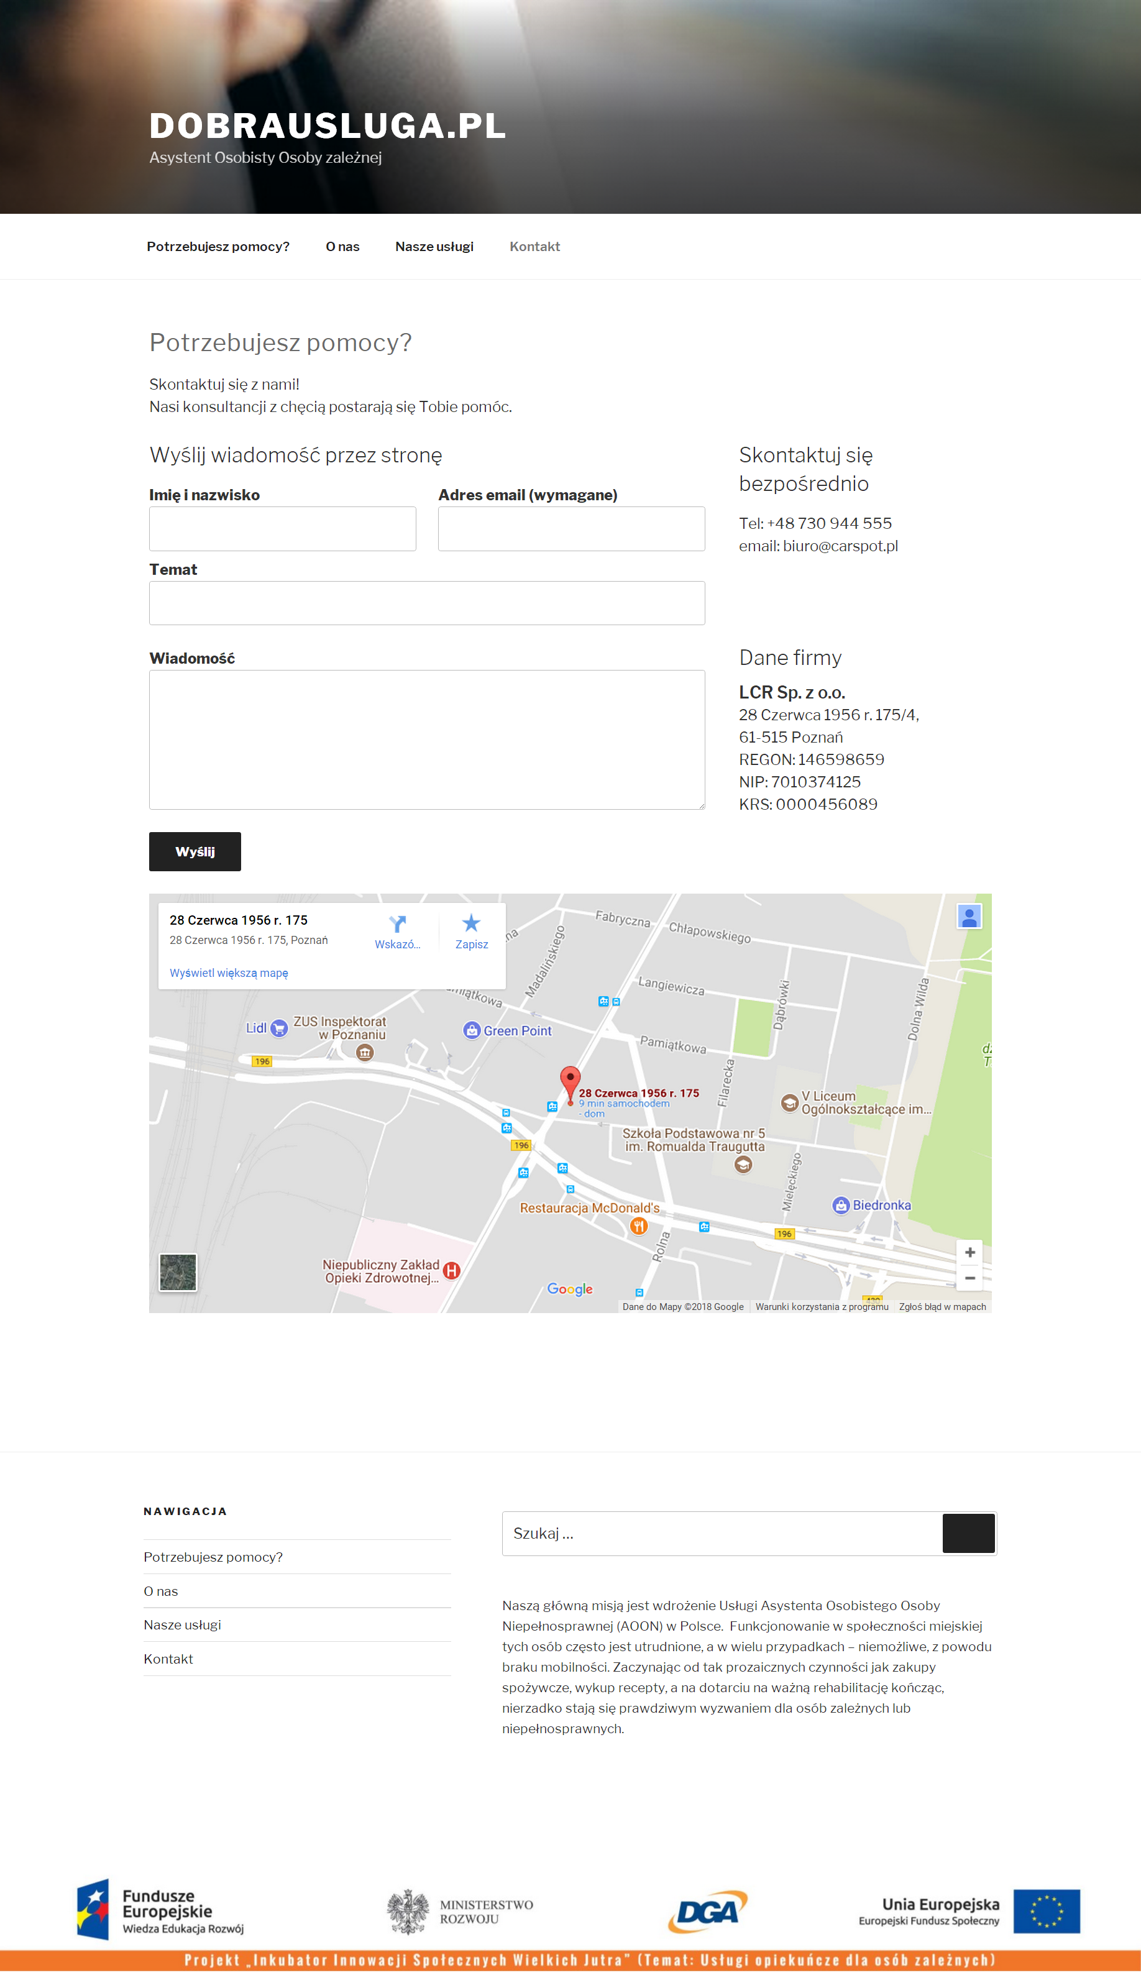Click the dark search submit button
Image resolution: width=1141 pixels, height=1983 pixels.
[968, 1533]
